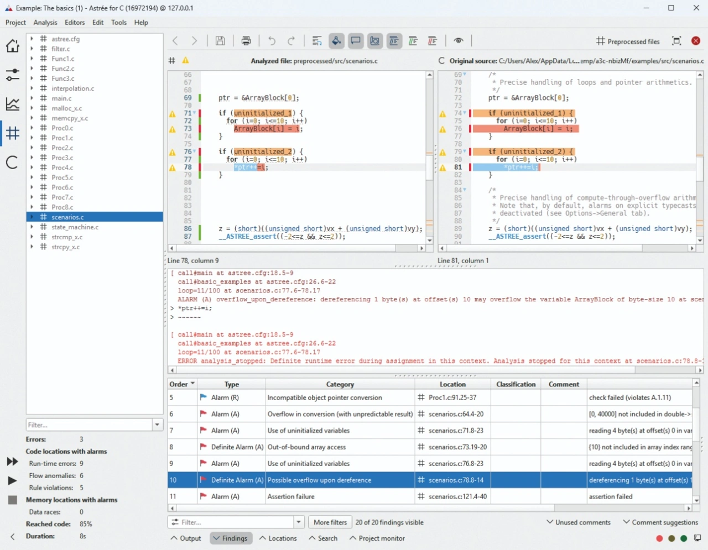Screen dimensions: 708x550
Task: Expand the Unused comments section
Action: [x=578, y=522]
